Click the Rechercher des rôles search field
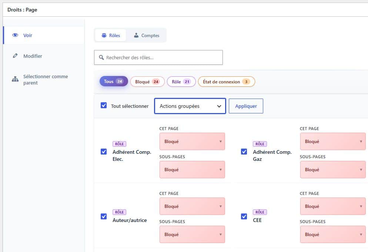The height and width of the screenshot is (252, 368). pyautogui.click(x=158, y=57)
